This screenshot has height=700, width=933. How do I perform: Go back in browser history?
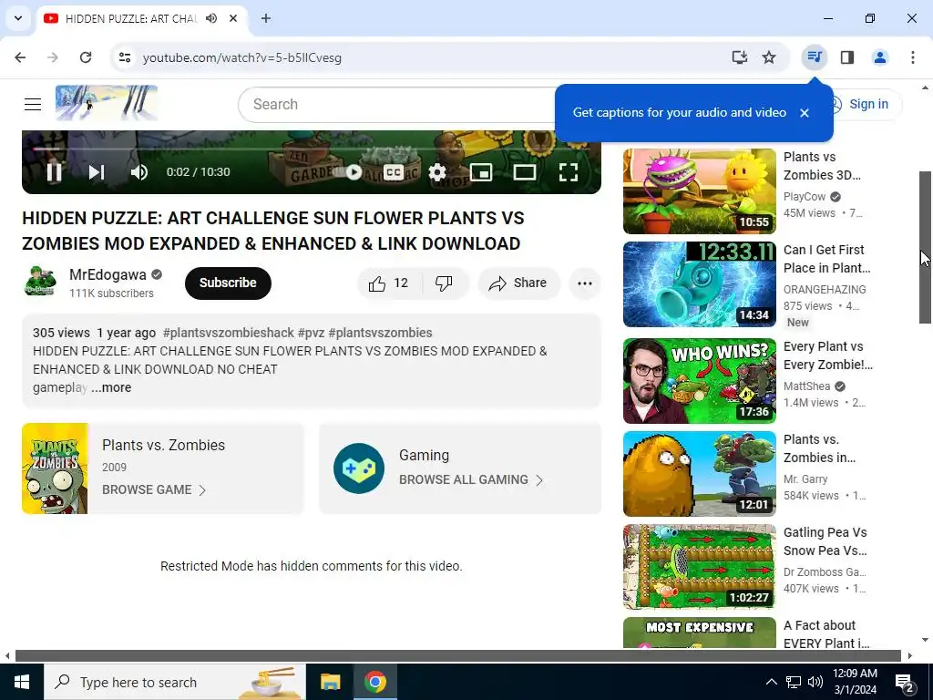(x=20, y=57)
